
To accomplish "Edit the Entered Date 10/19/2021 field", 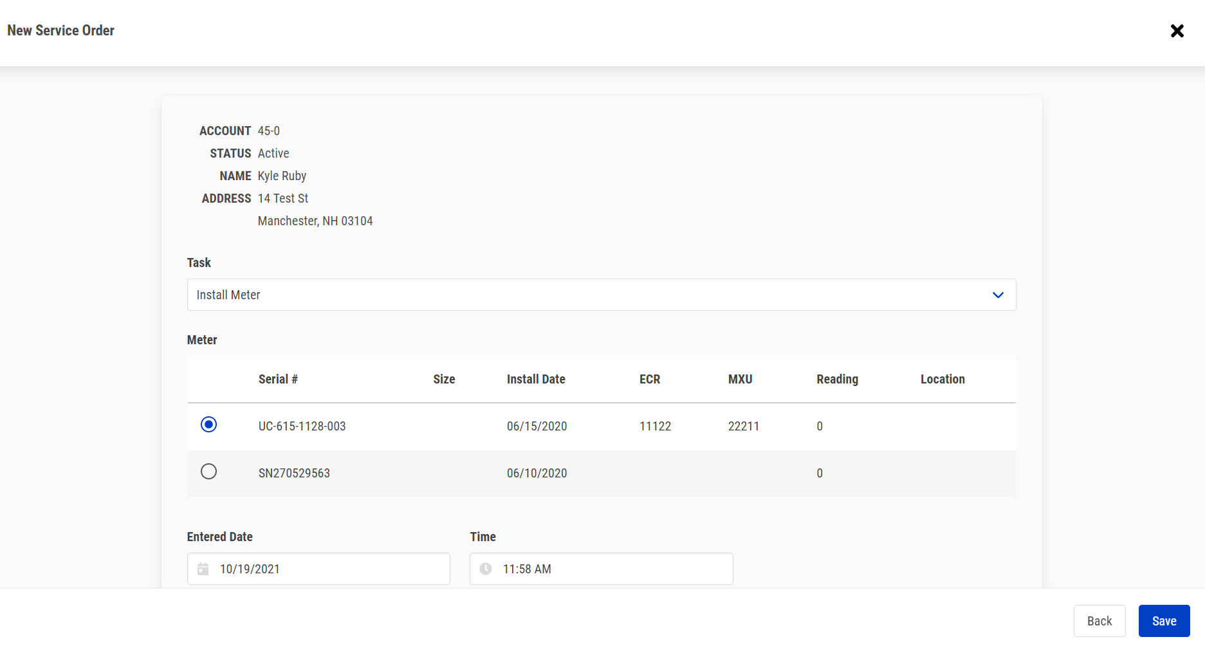I will 328,569.
